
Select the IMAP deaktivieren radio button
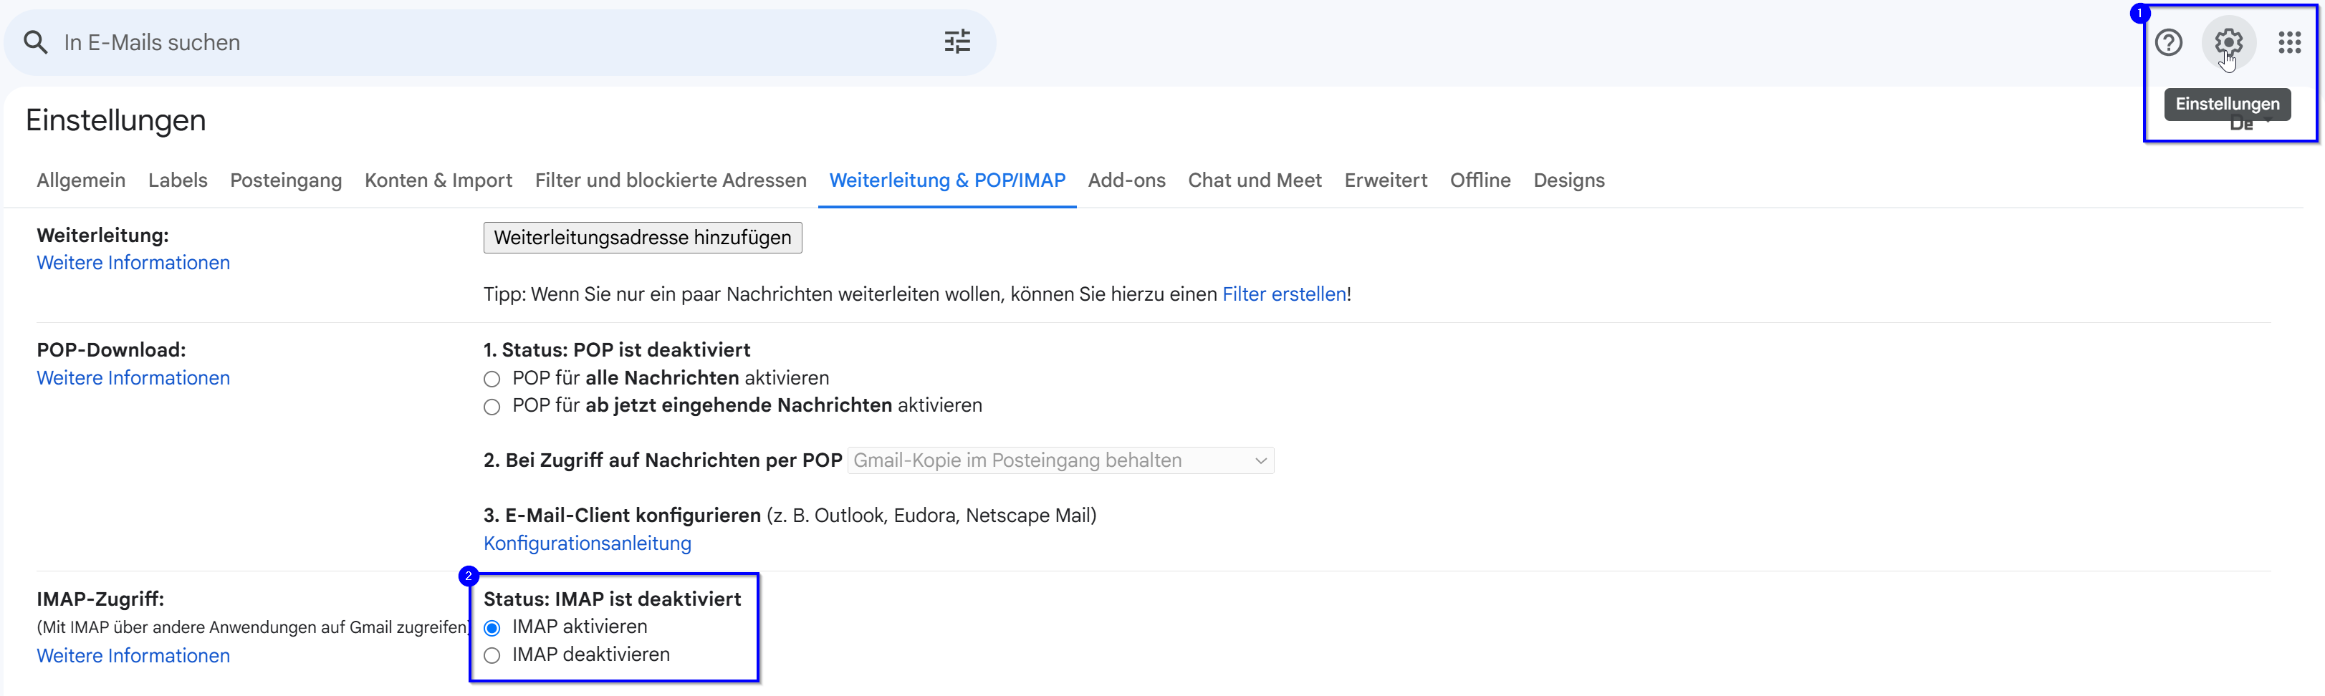click(x=492, y=657)
